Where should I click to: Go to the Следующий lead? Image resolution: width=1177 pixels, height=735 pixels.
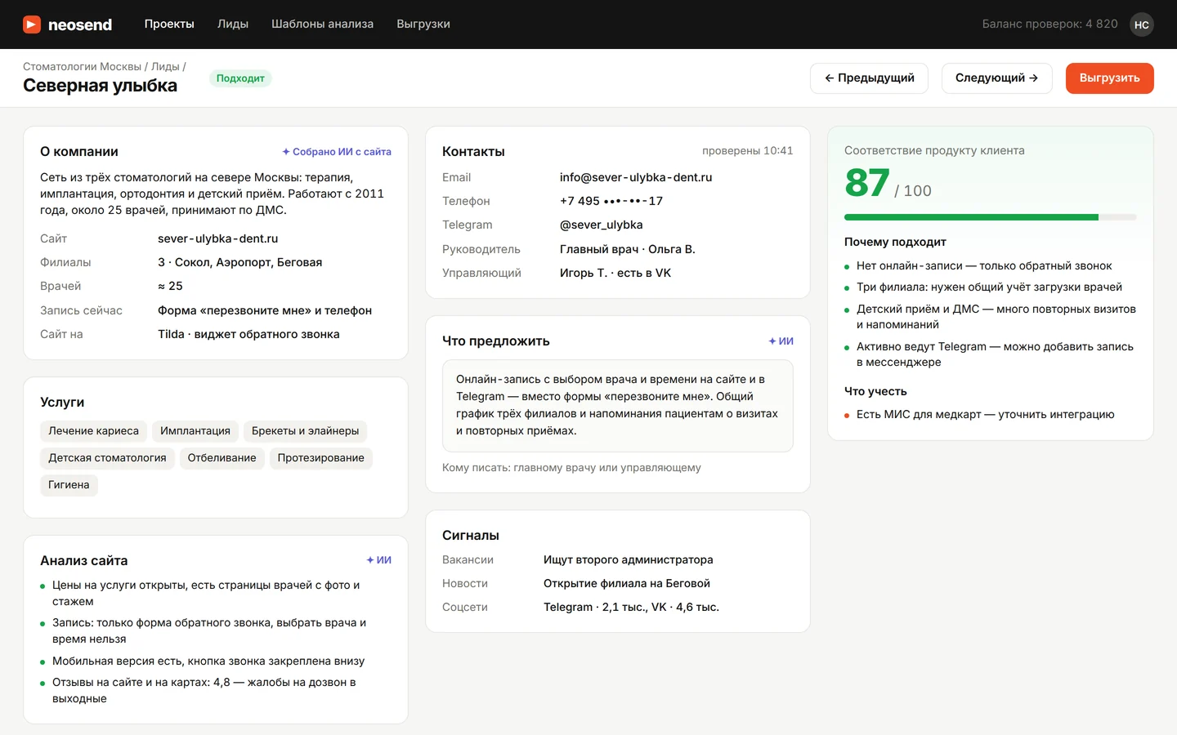[997, 78]
